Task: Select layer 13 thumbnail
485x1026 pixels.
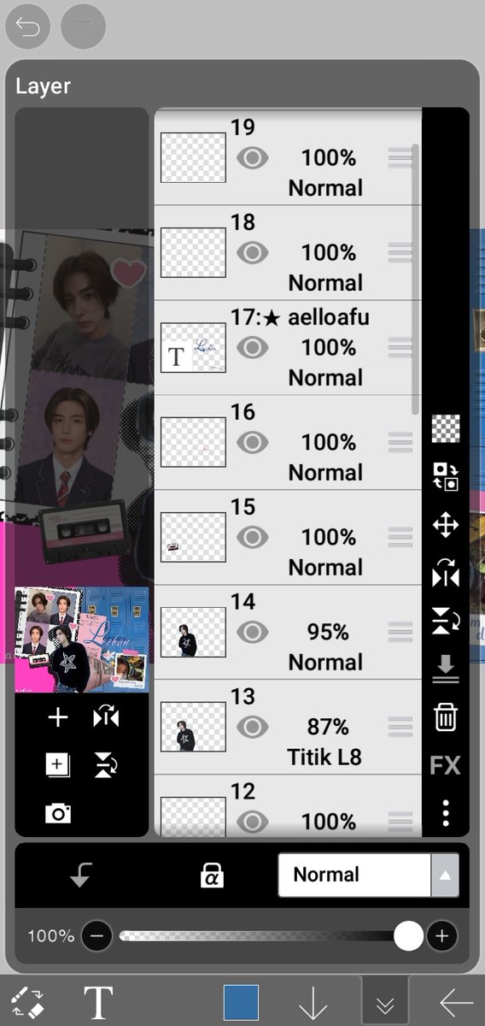Action: pos(193,727)
